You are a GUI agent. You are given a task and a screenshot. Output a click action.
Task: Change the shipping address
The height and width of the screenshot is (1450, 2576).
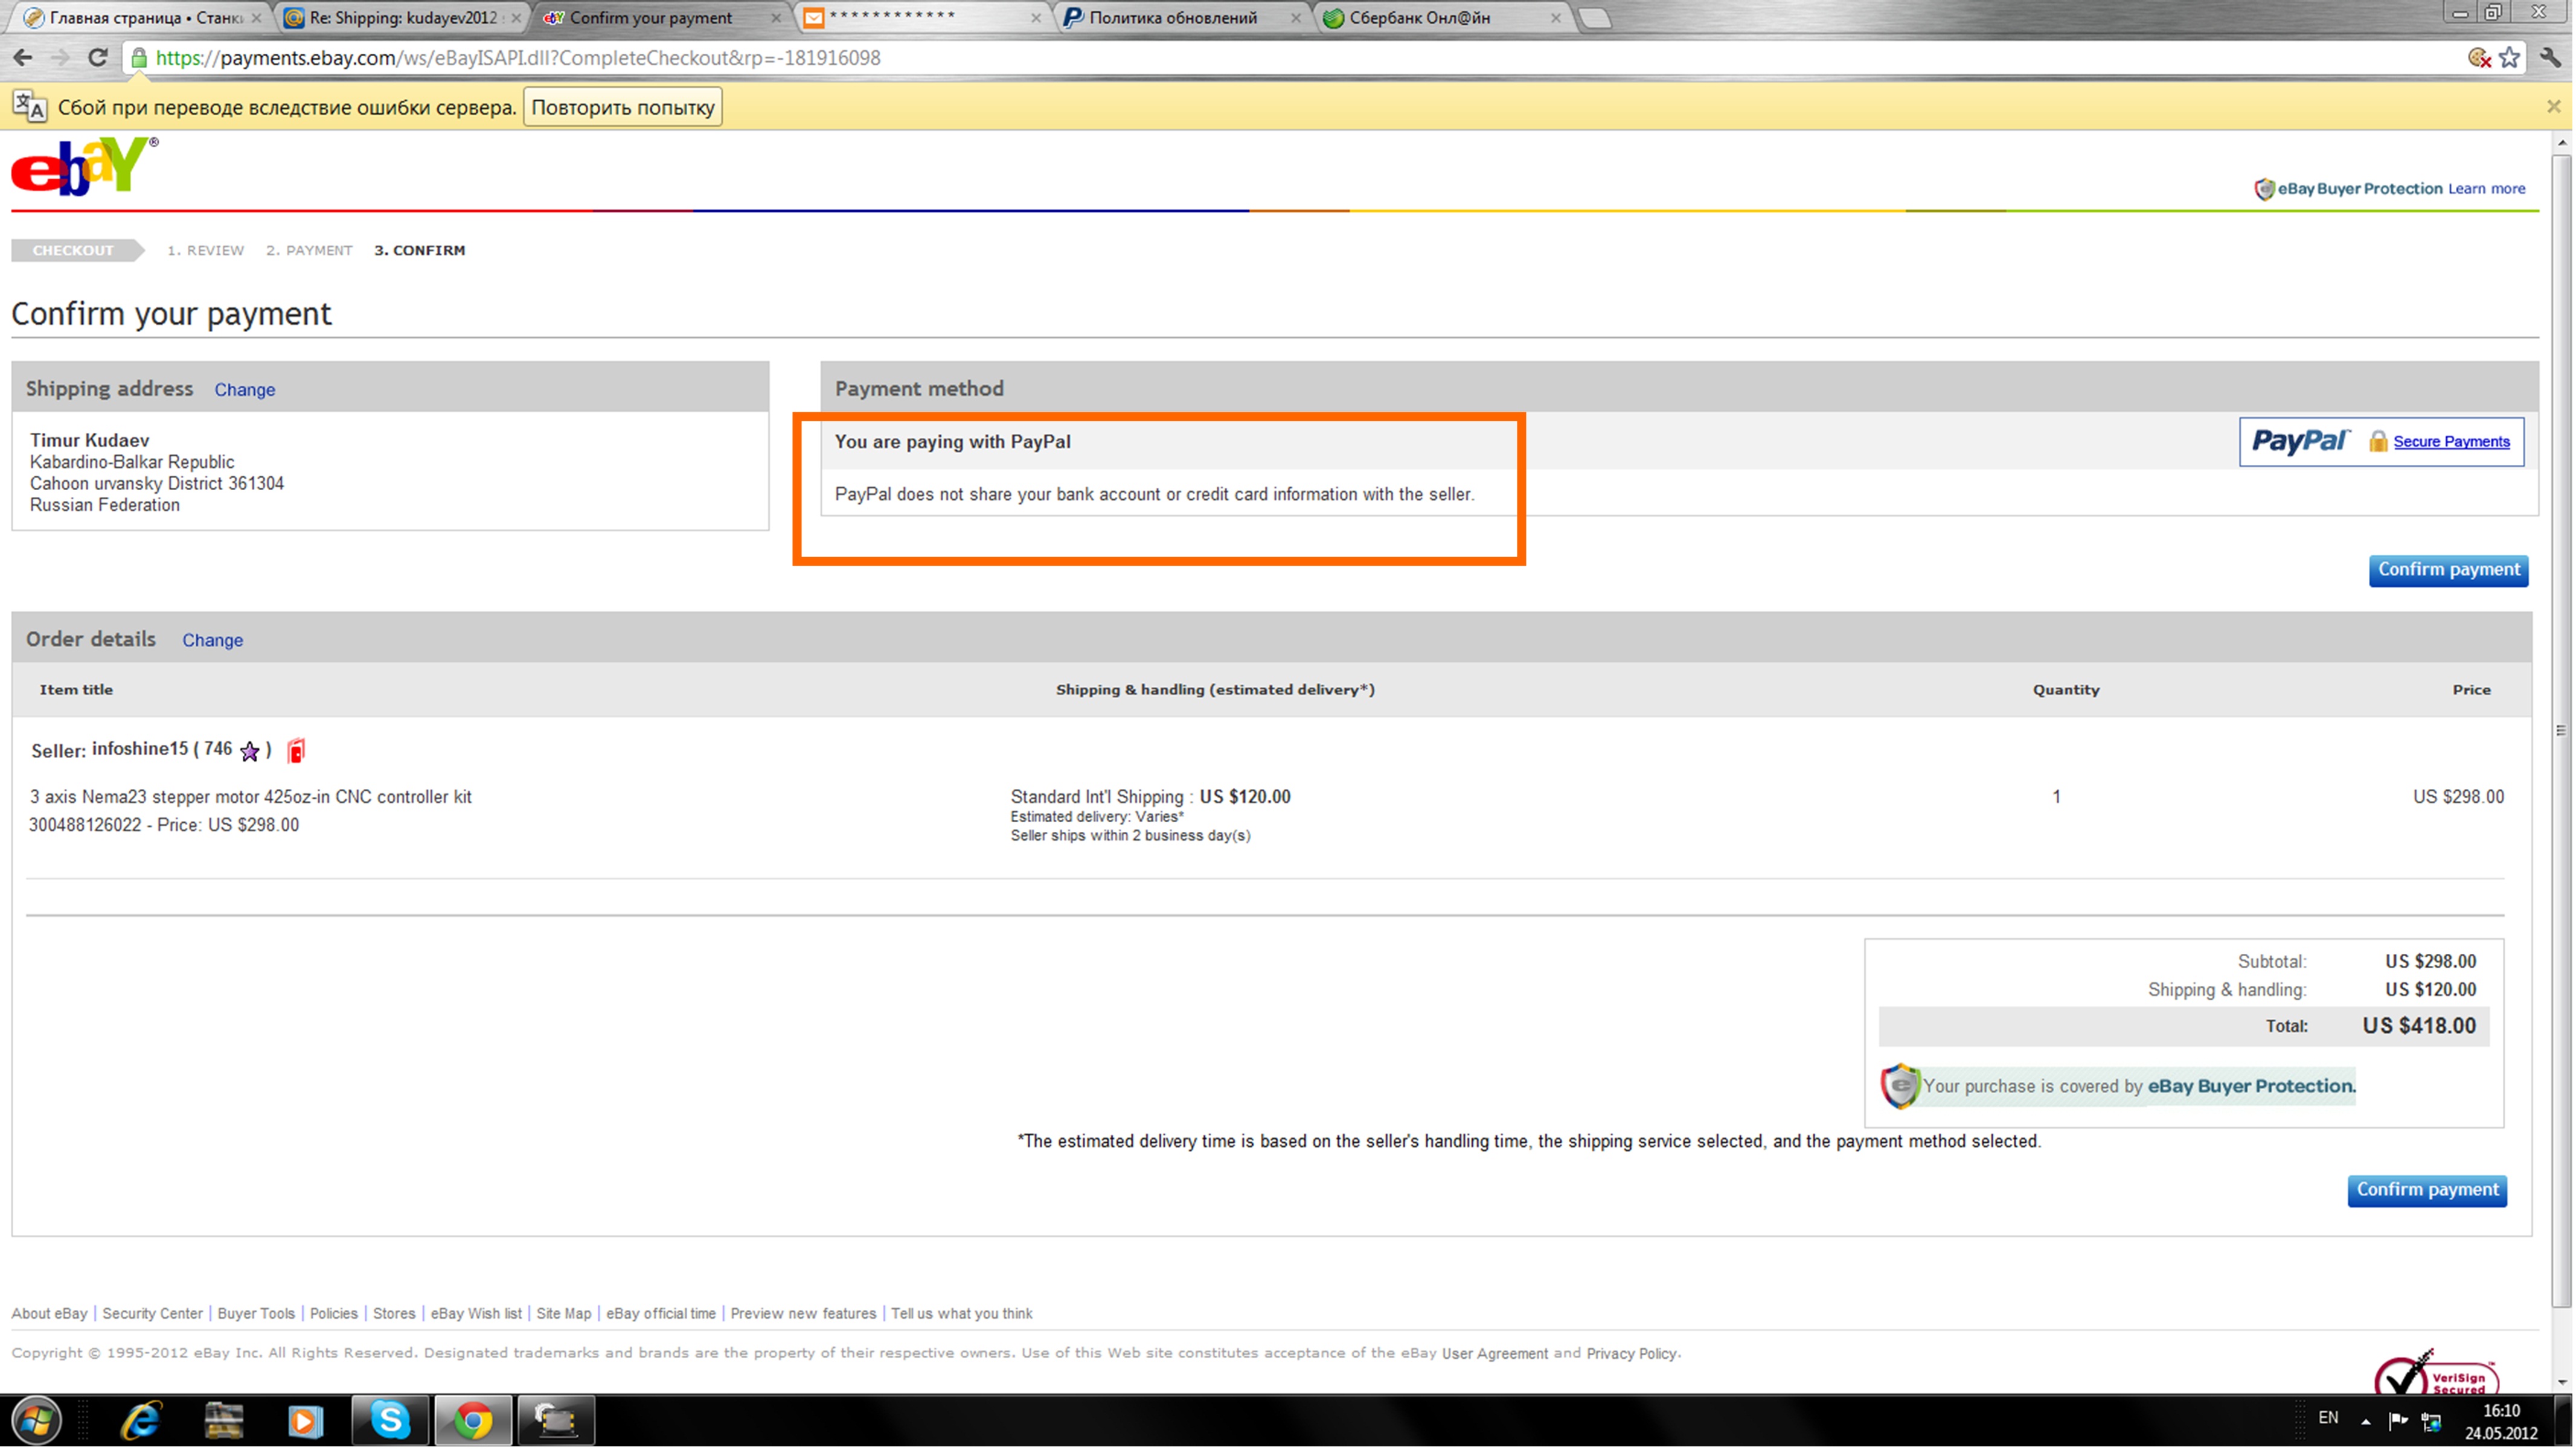click(x=244, y=390)
